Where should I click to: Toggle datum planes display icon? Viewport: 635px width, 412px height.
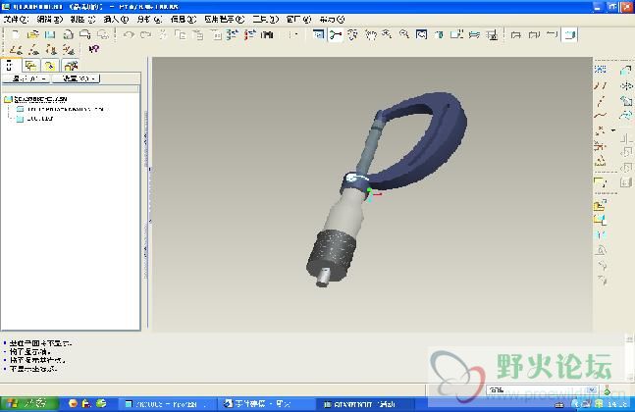coord(16,49)
